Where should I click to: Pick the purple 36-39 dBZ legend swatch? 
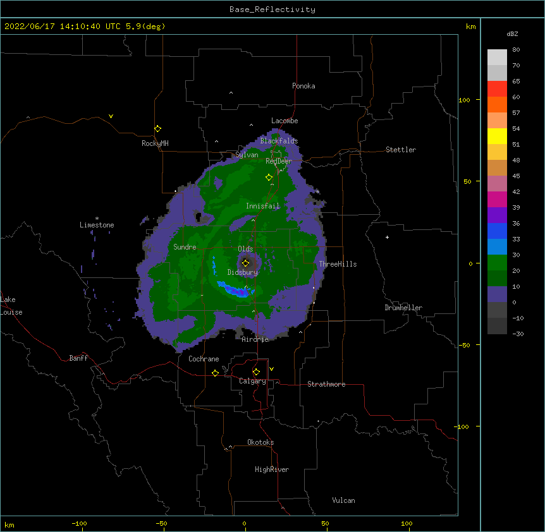click(x=497, y=215)
